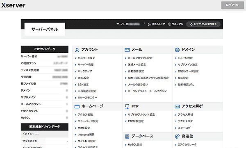Open アクセス解析 link in list
Screen dimensions: 246x148
[x=185, y=114]
